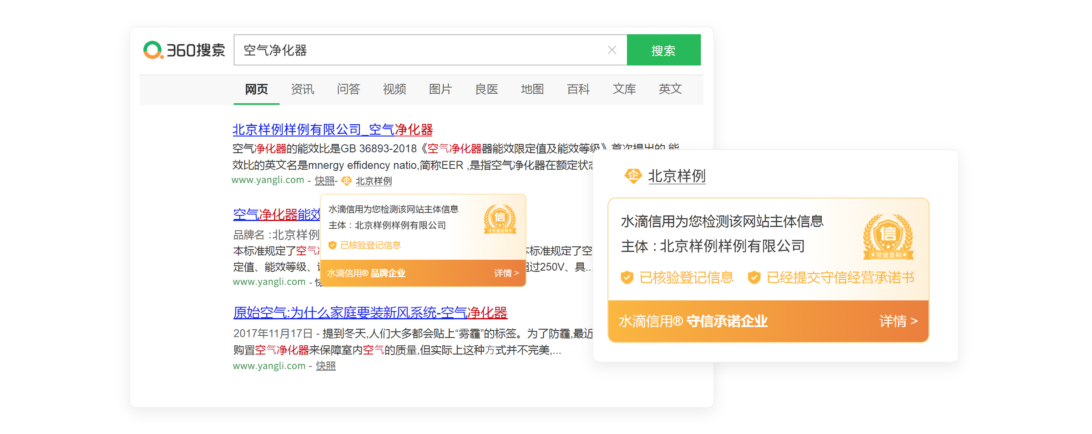Click into the search input containing 空气净化器

pos(419,50)
